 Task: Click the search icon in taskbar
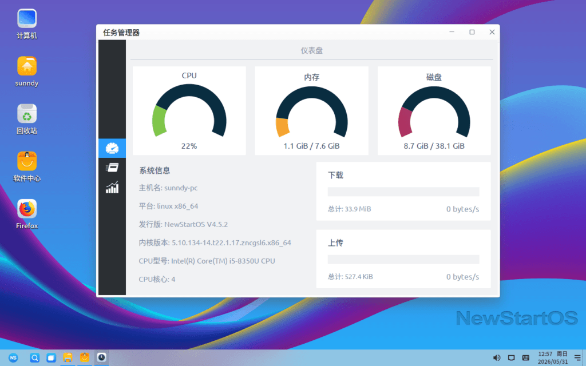(34, 358)
